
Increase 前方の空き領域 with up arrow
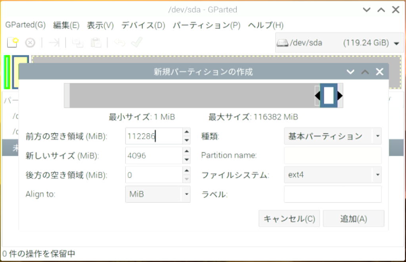click(x=186, y=132)
